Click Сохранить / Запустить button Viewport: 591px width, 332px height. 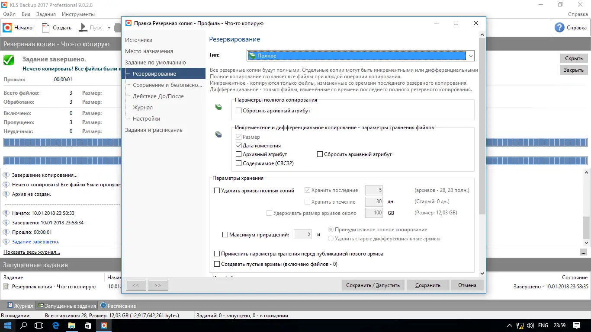pyautogui.click(x=373, y=285)
